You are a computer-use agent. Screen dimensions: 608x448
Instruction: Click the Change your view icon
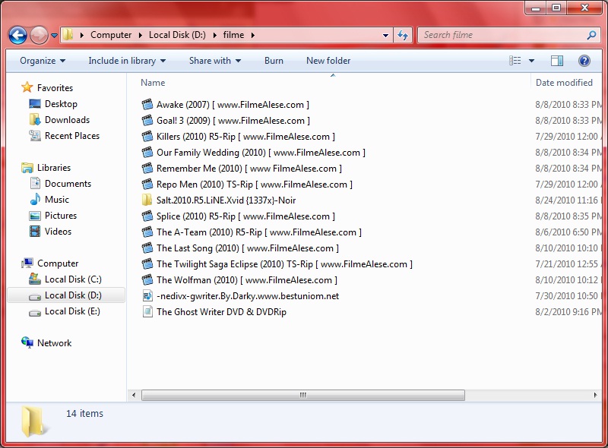pyautogui.click(x=515, y=61)
